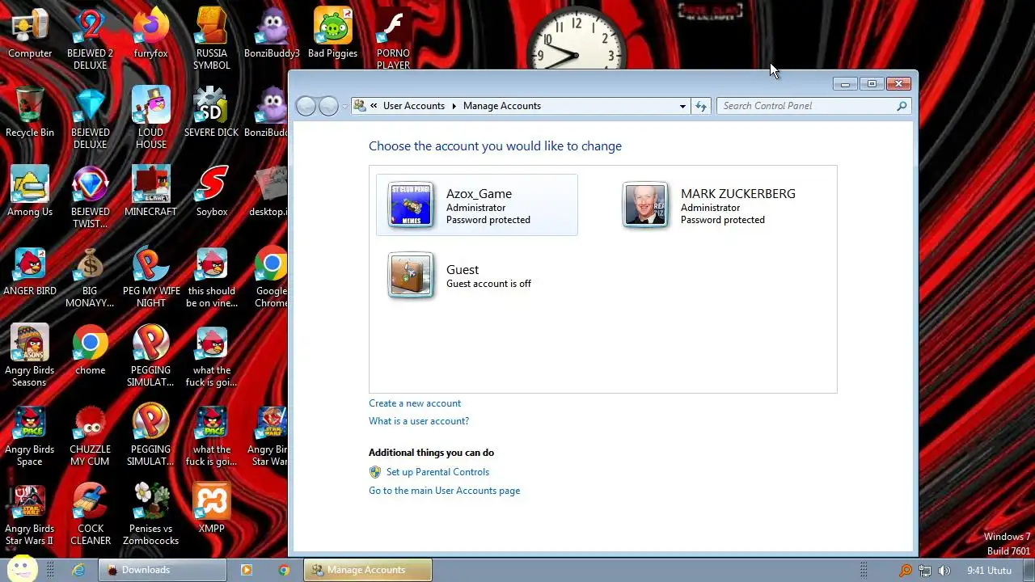The height and width of the screenshot is (582, 1035).
Task: Open Angry Birds Star Wars II icon
Action: pos(30,514)
